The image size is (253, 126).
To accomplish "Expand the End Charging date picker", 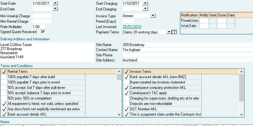I will 145,9.
